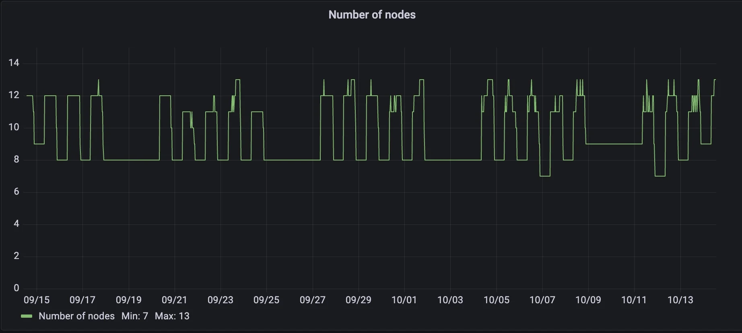The width and height of the screenshot is (742, 333).
Task: Click the 8 y-axis tick label
Action: tap(16, 160)
